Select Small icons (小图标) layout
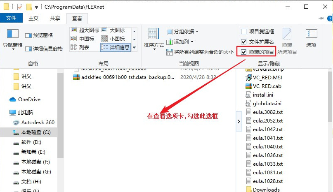 113,39
